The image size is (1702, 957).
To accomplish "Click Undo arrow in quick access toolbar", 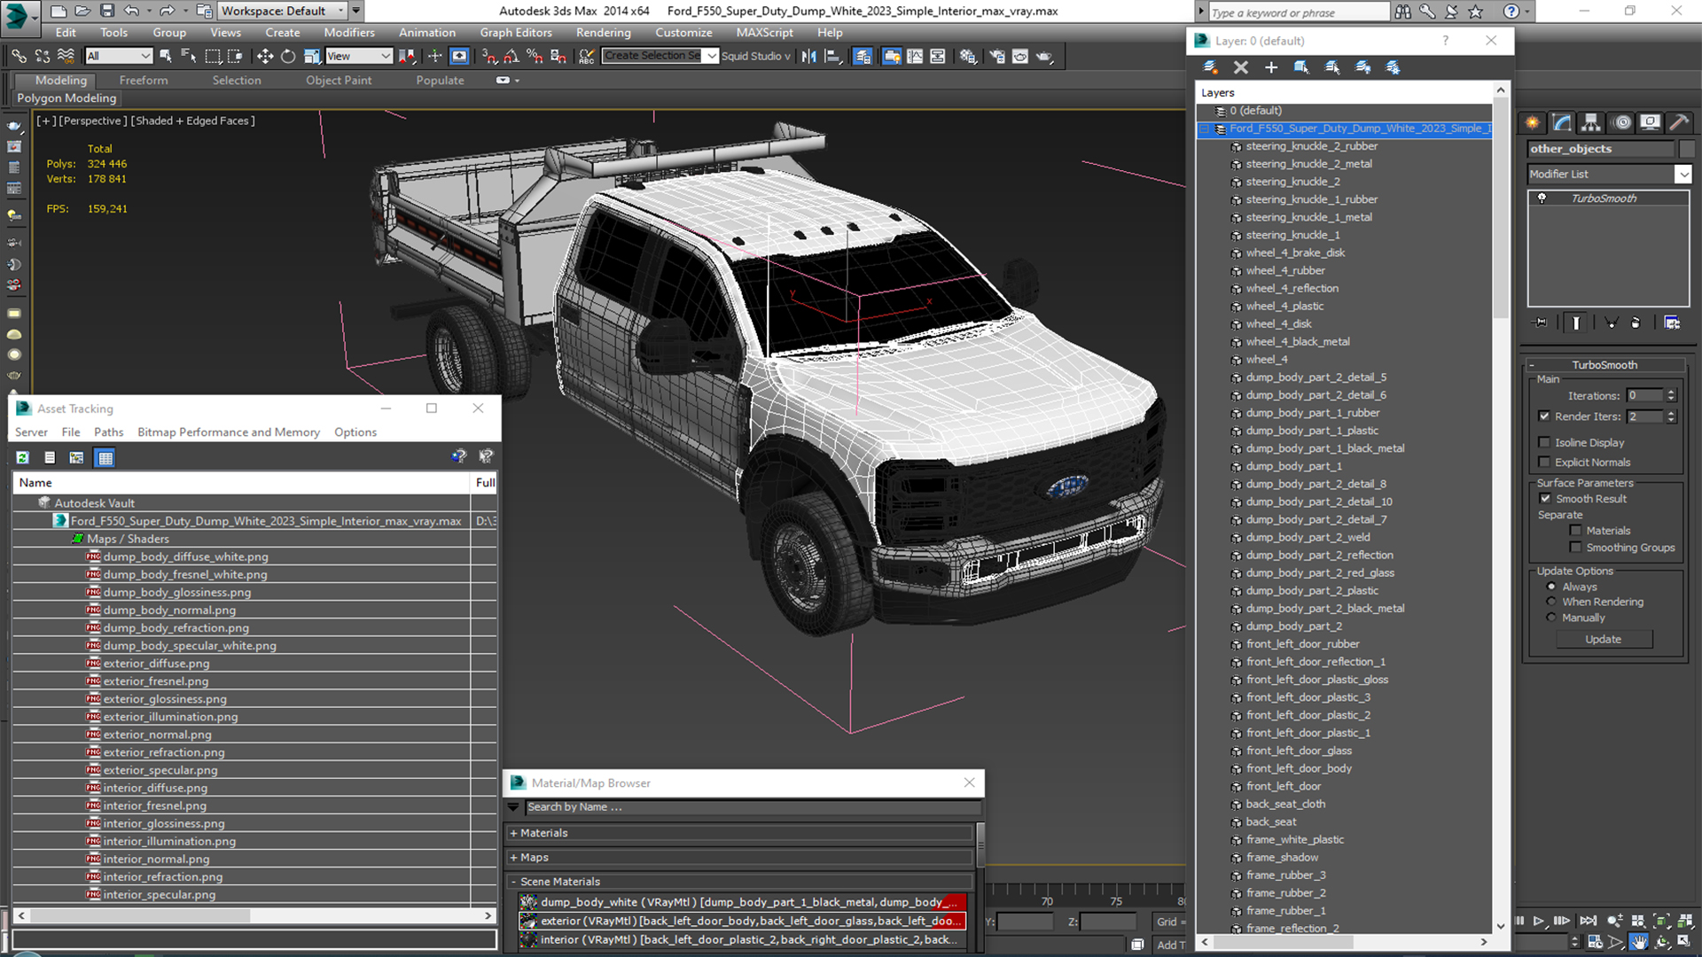I will 131,11.
